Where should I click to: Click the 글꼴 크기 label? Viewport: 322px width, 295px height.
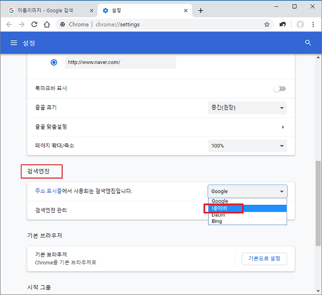tap(46, 108)
